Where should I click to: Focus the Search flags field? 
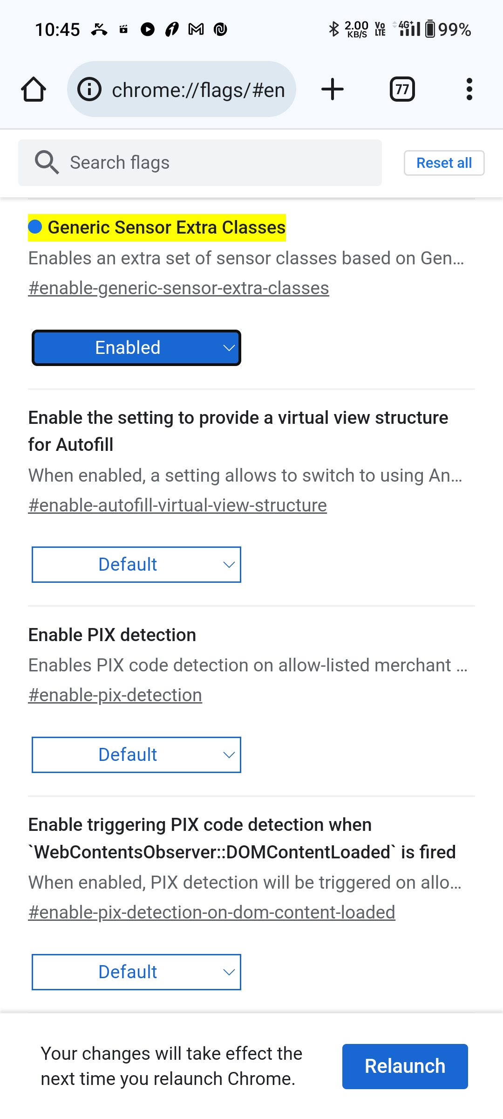coord(200,163)
